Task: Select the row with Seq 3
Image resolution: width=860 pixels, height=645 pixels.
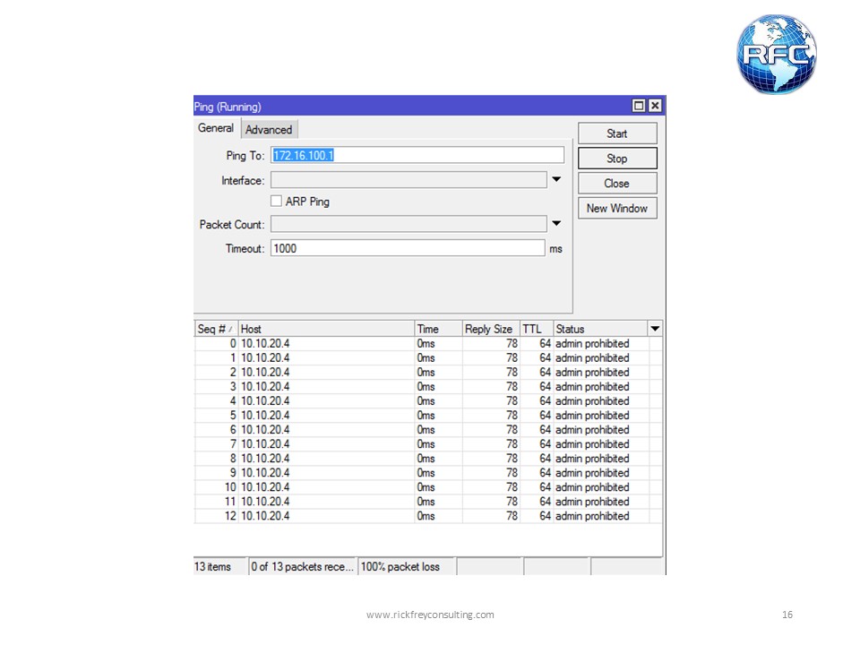Action: point(428,387)
